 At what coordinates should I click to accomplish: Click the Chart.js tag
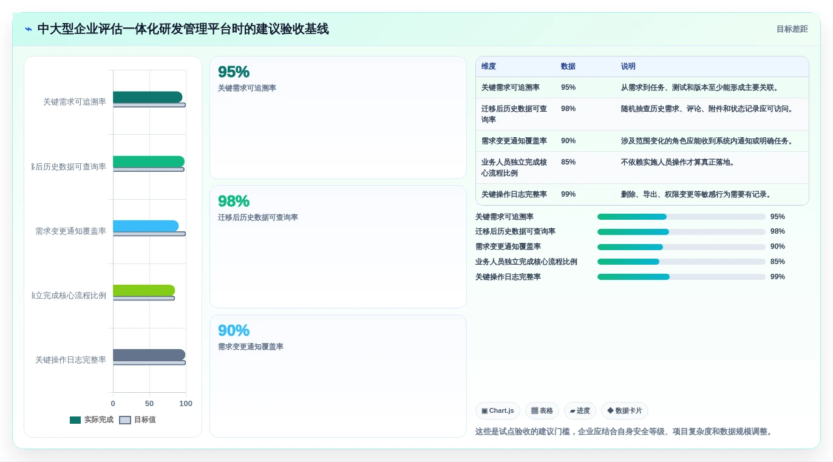[x=497, y=411]
